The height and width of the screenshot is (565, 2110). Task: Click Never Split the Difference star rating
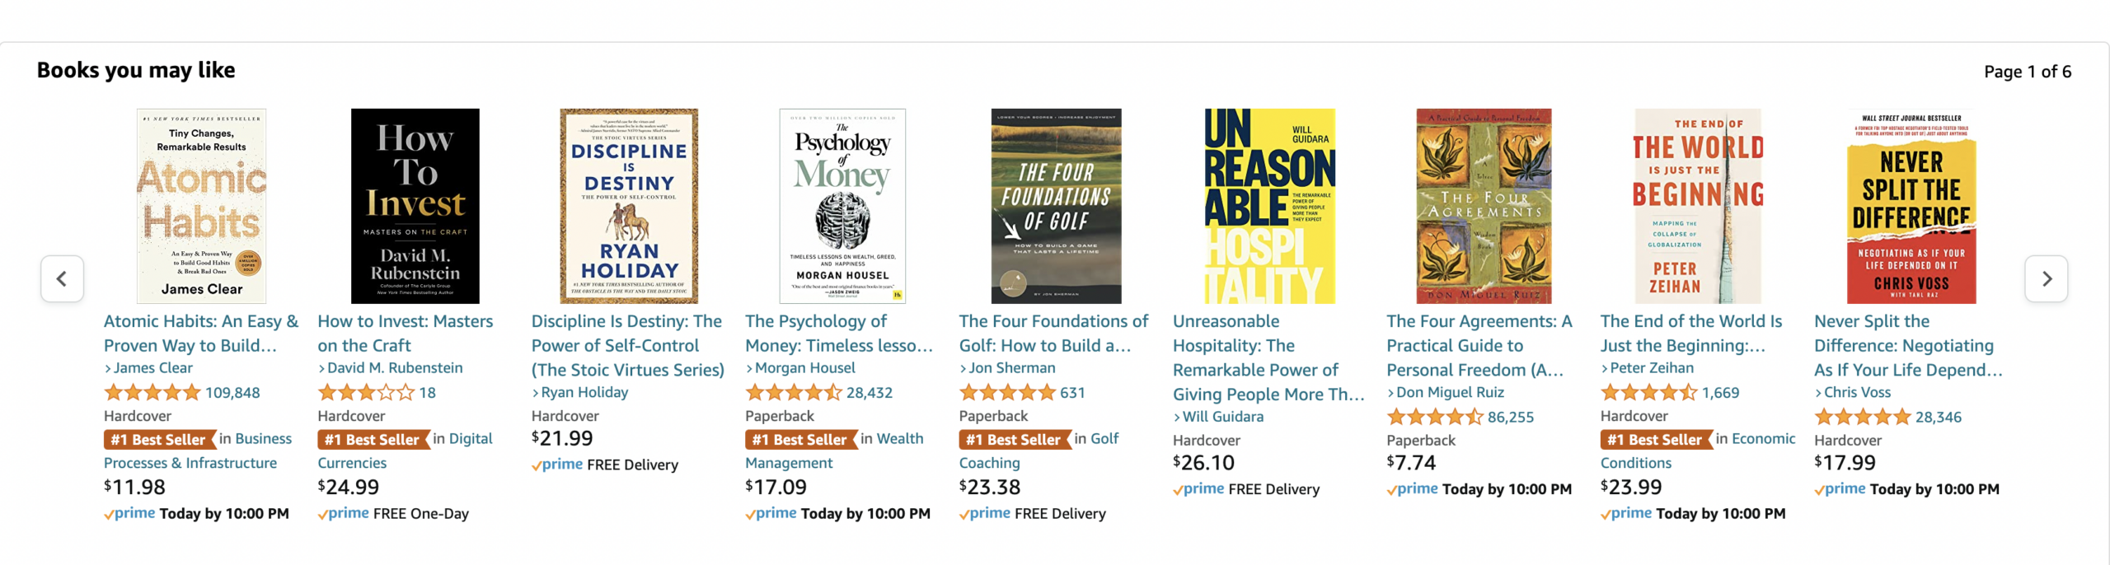(1862, 418)
